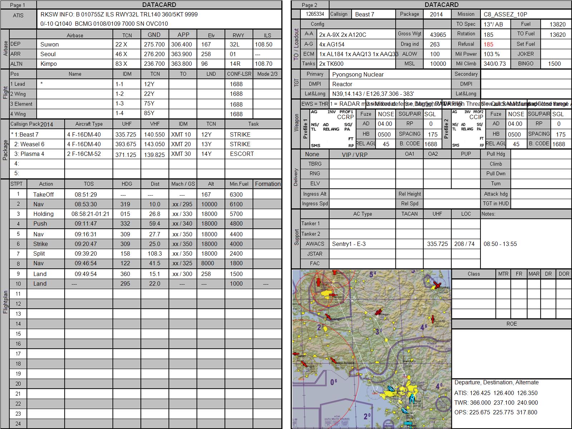Switch to the Page 1 tab

[18, 5]
